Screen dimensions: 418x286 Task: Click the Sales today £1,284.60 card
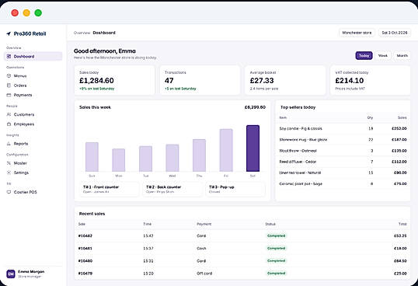click(114, 80)
